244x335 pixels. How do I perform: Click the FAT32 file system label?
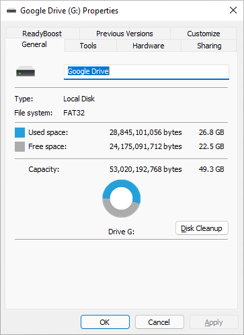tap(74, 113)
